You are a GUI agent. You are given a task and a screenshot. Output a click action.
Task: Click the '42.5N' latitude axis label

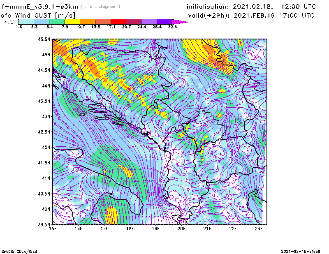tap(44, 132)
